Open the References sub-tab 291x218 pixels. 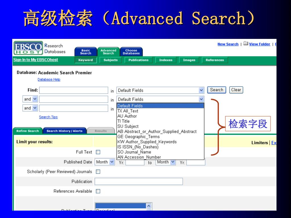pyautogui.click(x=215, y=60)
